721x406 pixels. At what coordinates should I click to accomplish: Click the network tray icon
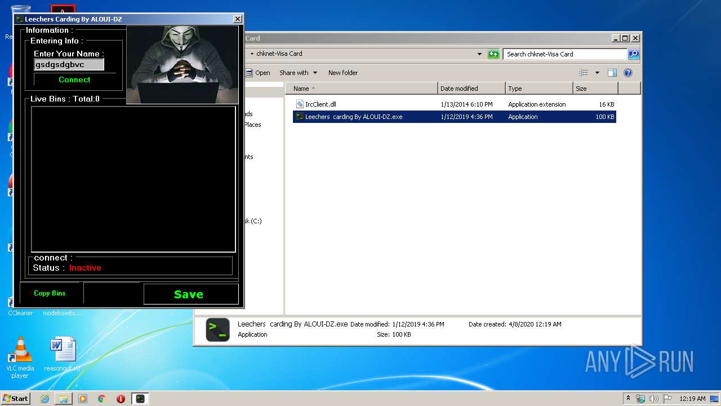(640, 399)
